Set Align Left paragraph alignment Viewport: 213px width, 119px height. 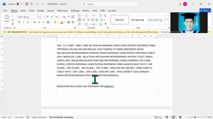coord(80,20)
